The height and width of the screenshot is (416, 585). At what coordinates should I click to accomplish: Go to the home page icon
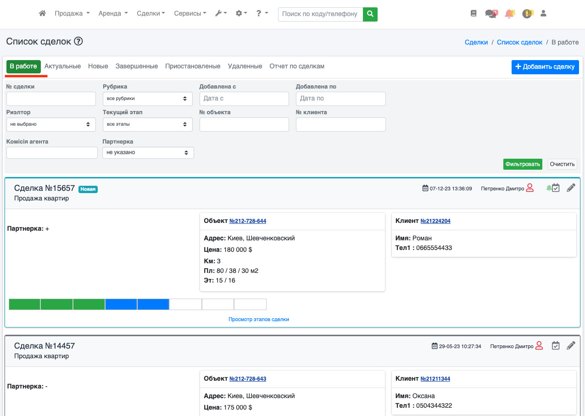pyautogui.click(x=42, y=14)
